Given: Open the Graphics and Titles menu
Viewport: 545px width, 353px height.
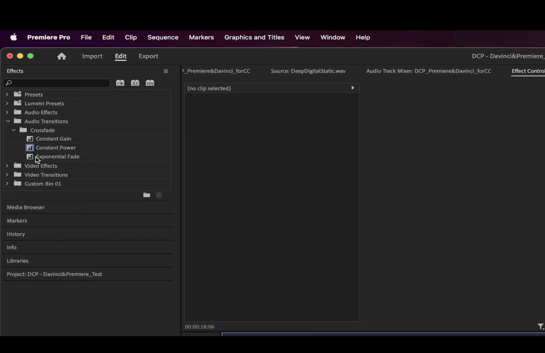Looking at the screenshot, I should (254, 38).
